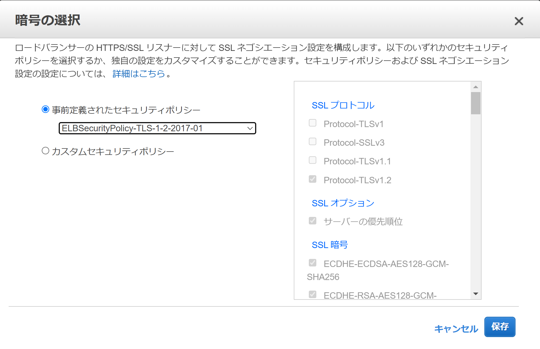This screenshot has width=540, height=349.
Task: Click the キャンセル cancel link
Action: point(456,329)
